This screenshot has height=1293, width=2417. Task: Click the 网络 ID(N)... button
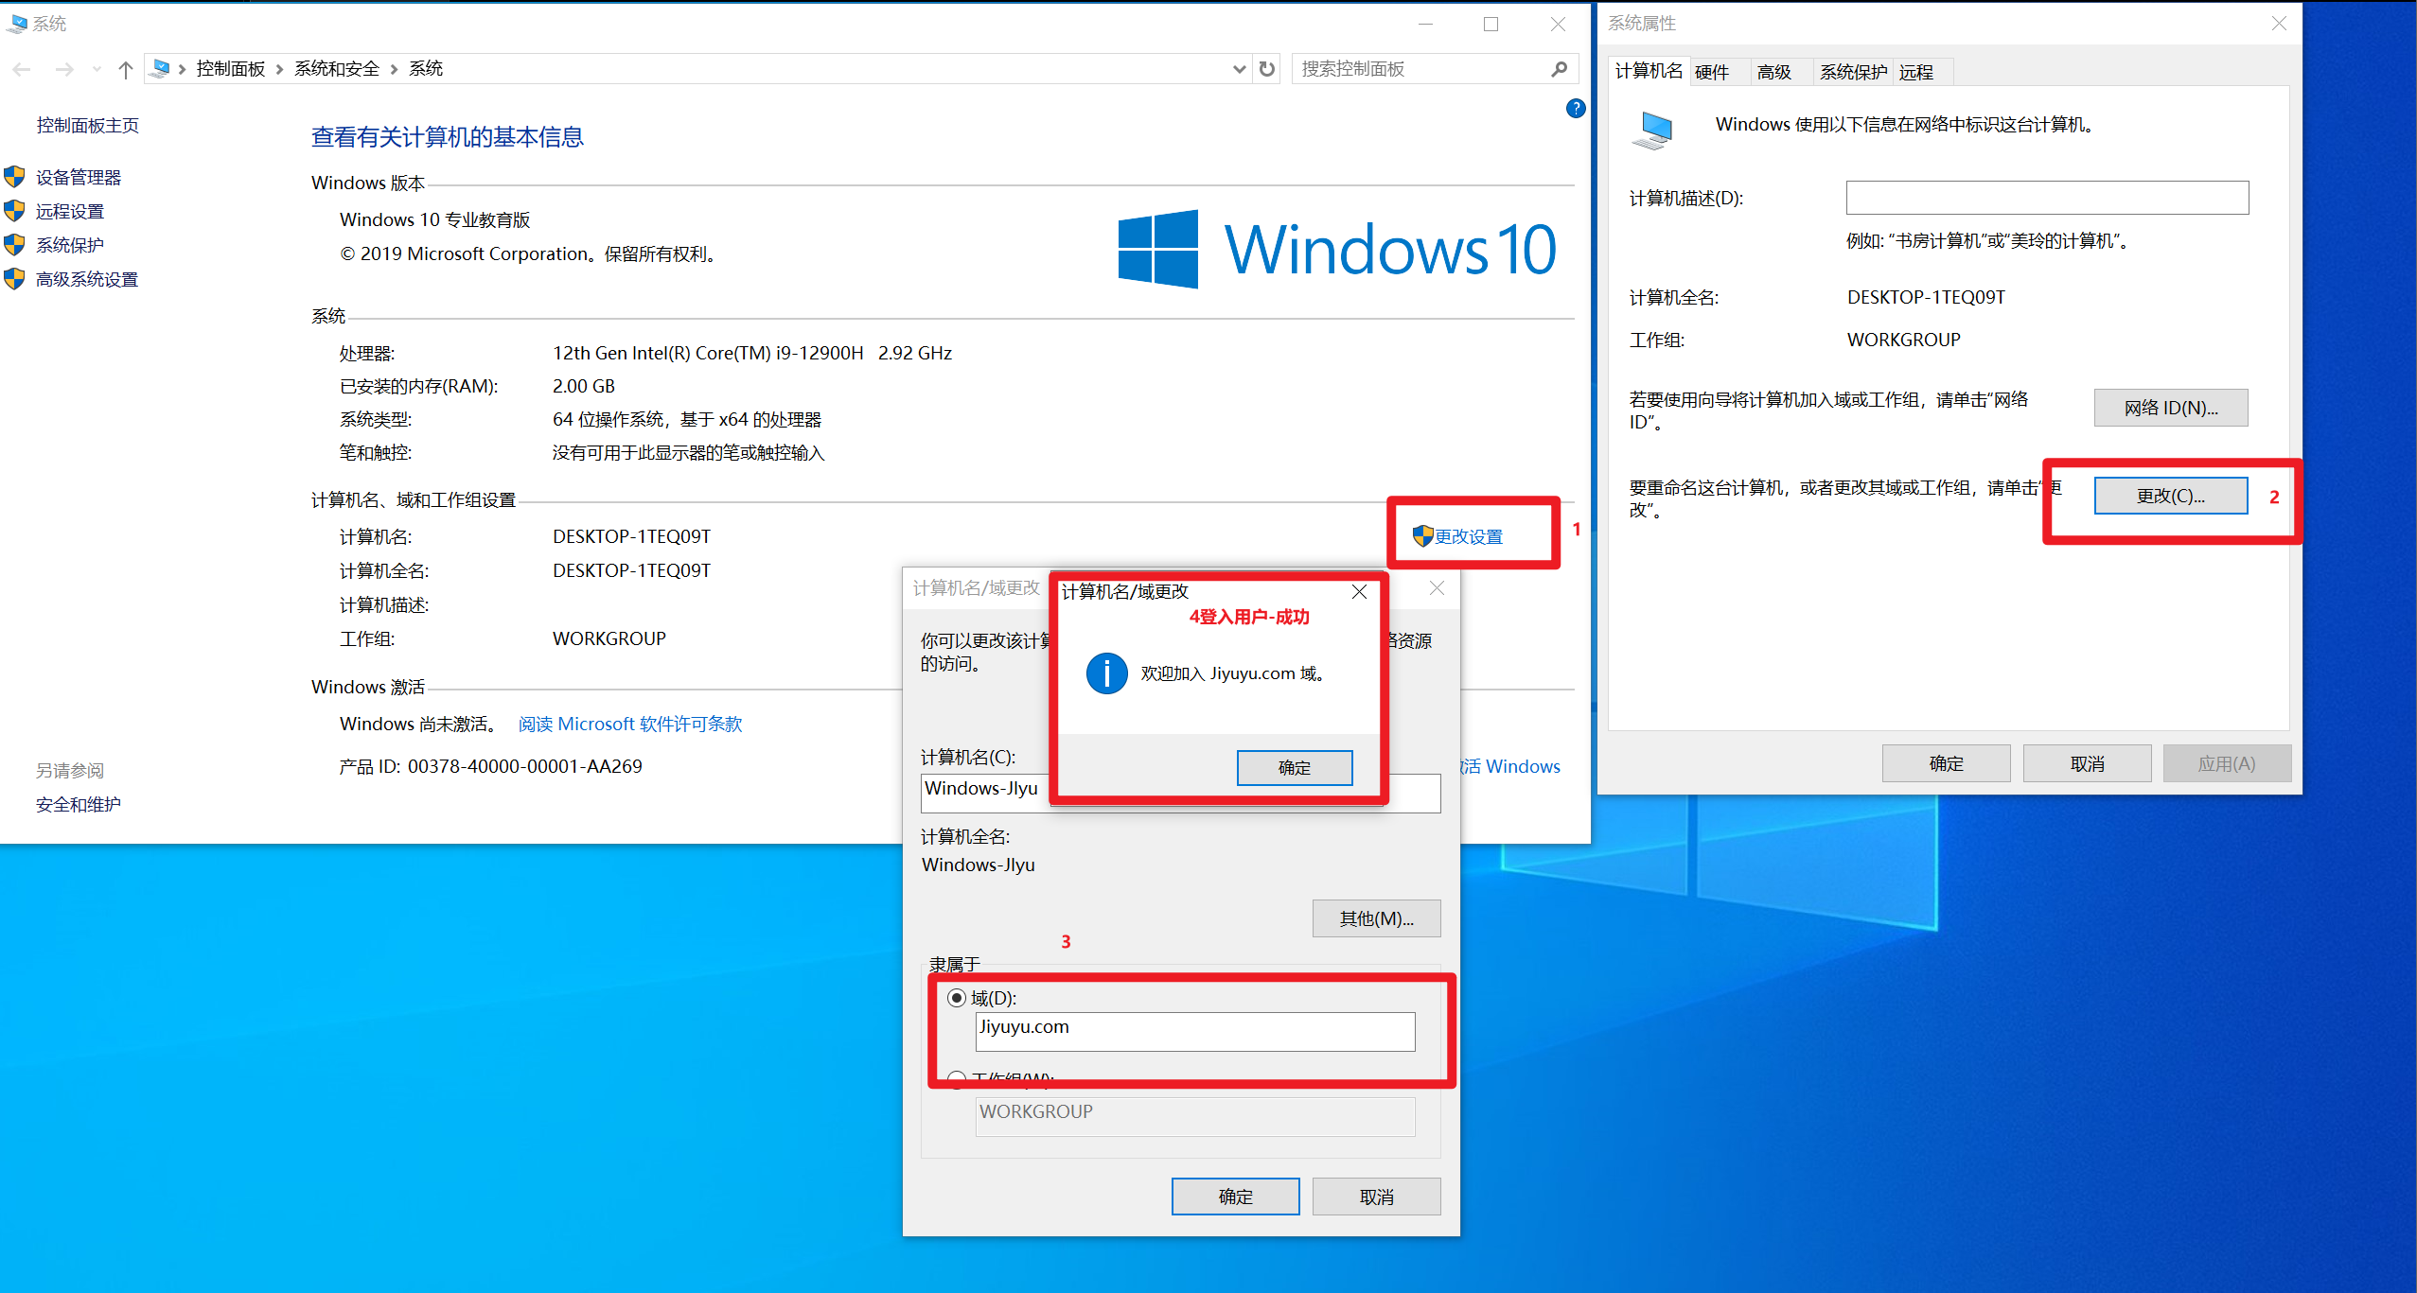2170,408
